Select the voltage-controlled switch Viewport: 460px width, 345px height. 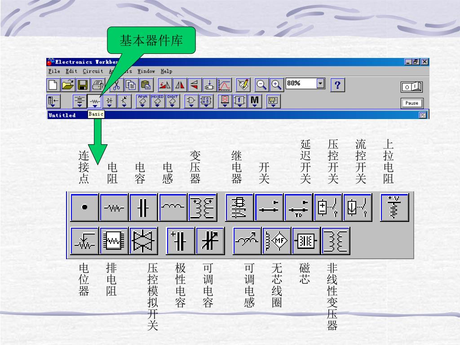328,207
